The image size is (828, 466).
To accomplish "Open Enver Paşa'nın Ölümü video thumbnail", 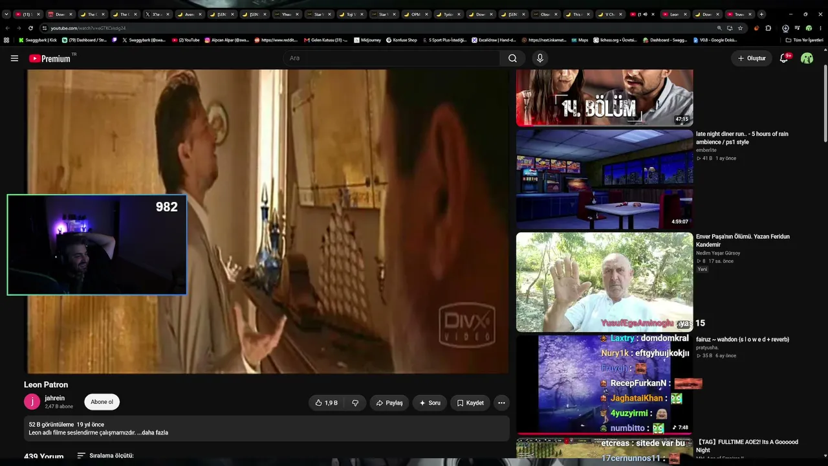I will (x=604, y=282).
